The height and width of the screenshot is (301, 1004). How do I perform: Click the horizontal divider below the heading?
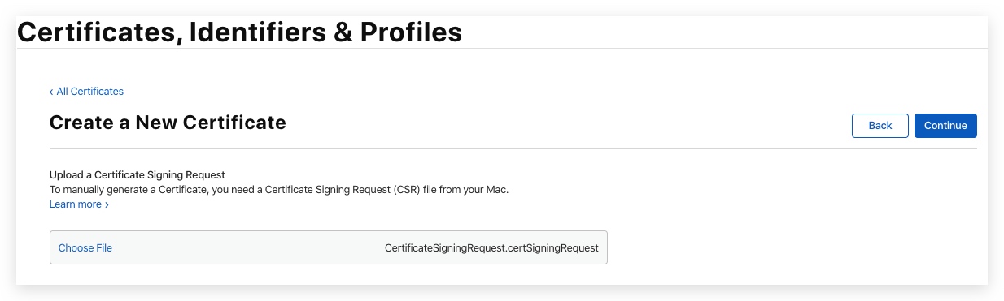click(513, 148)
